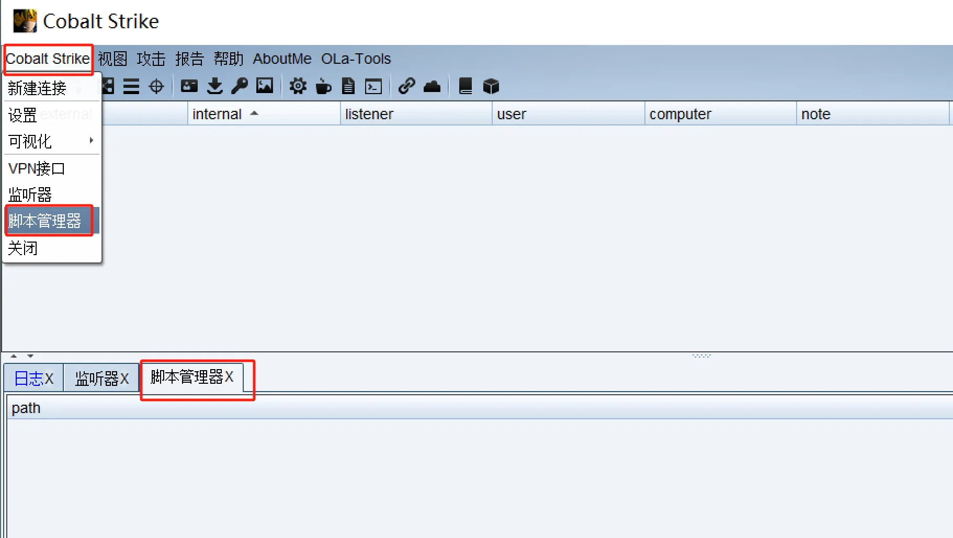Choose VPN接口 from the menu
The height and width of the screenshot is (538, 953).
(x=51, y=168)
